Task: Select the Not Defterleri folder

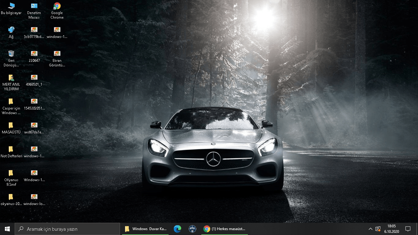Action: pyautogui.click(x=11, y=152)
